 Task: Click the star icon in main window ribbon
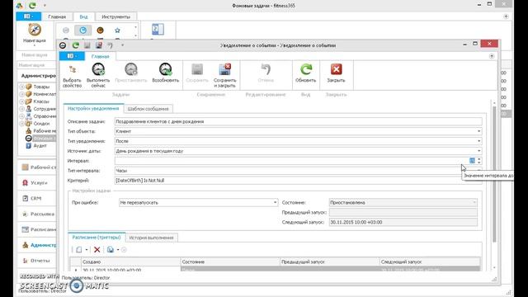coord(117,31)
